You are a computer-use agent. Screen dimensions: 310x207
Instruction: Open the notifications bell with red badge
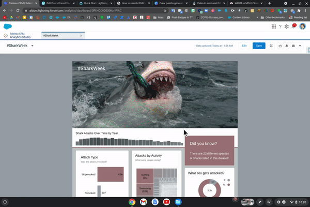coord(294,26)
